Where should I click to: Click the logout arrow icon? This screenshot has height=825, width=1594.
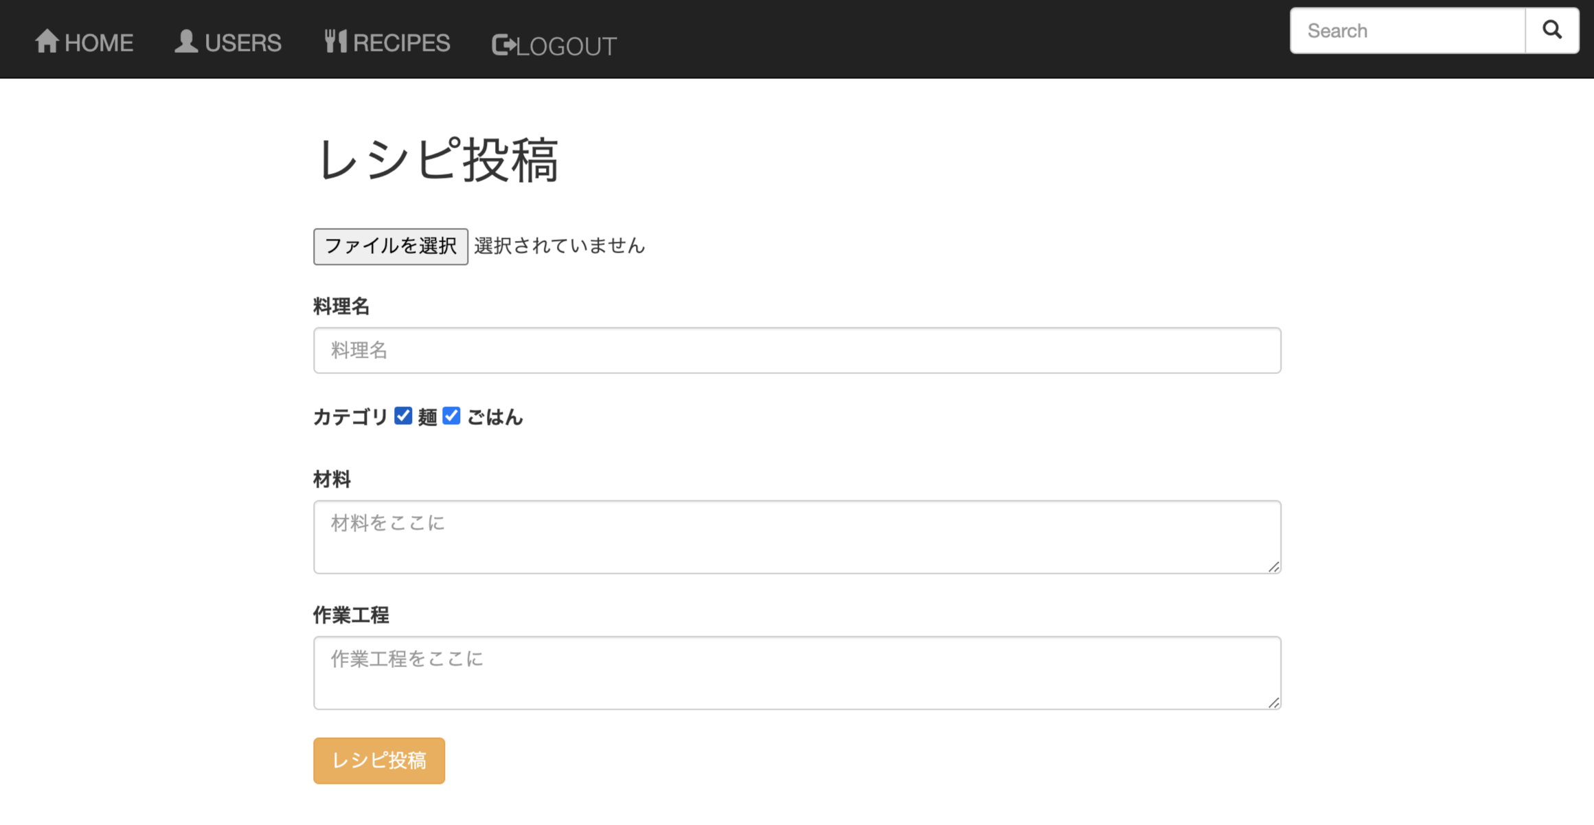coord(503,44)
